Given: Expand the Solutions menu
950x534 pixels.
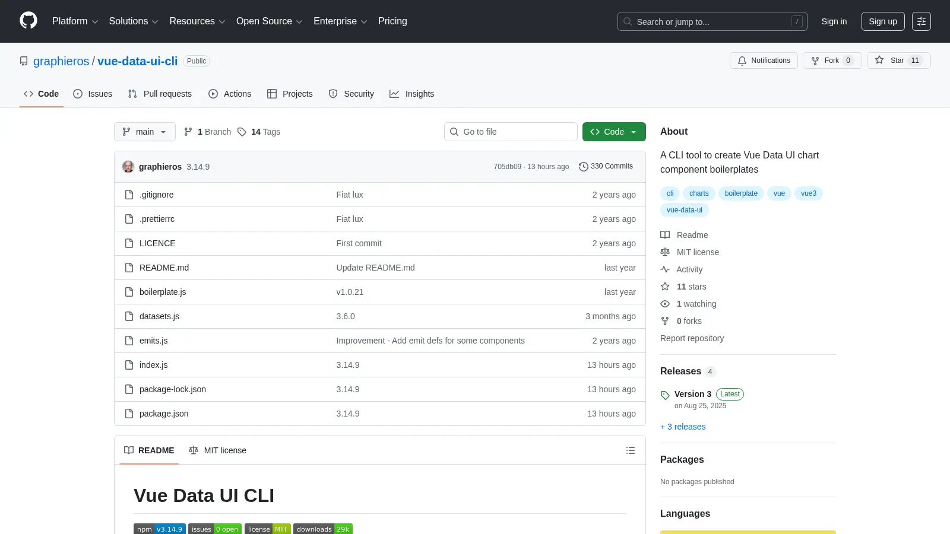Looking at the screenshot, I should coord(134,21).
